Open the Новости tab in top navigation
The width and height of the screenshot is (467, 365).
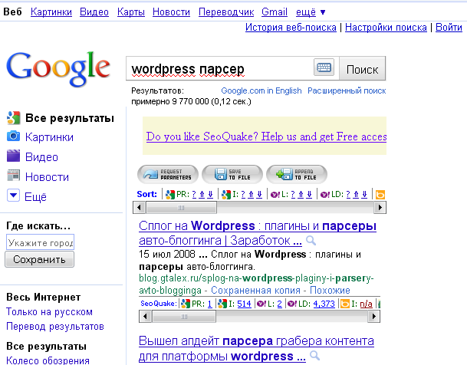point(171,12)
